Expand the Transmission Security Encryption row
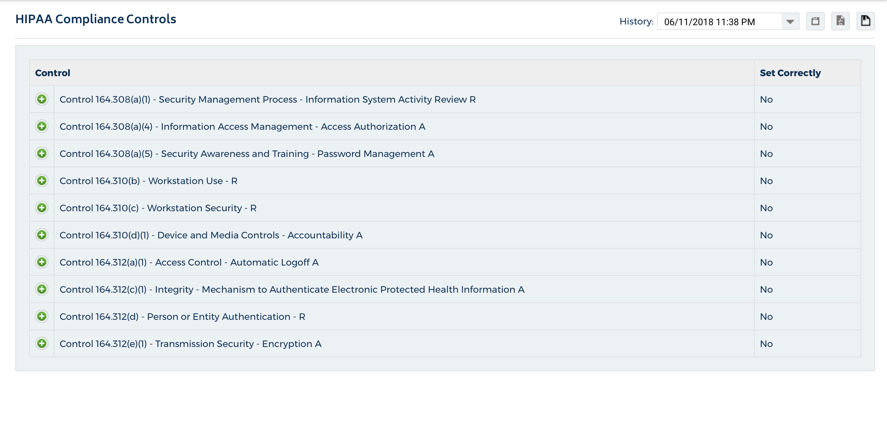This screenshot has height=445, width=887. pos(42,344)
